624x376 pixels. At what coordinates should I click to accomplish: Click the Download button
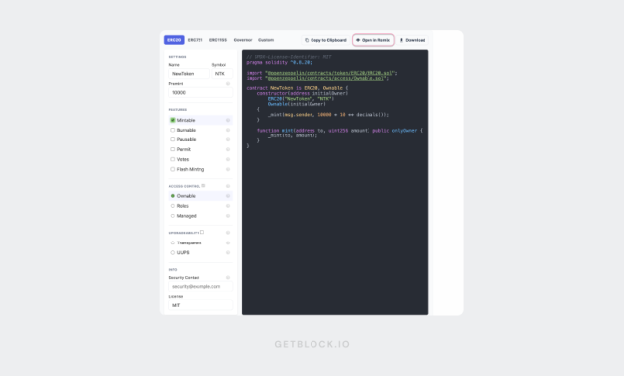pyautogui.click(x=413, y=40)
